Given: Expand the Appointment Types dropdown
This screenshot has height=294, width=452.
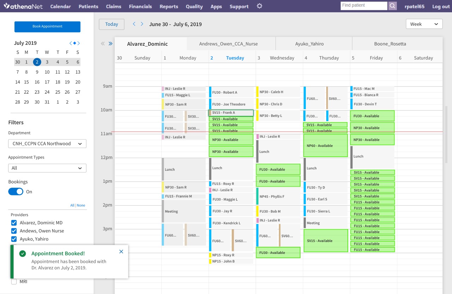Looking at the screenshot, I should (x=47, y=168).
